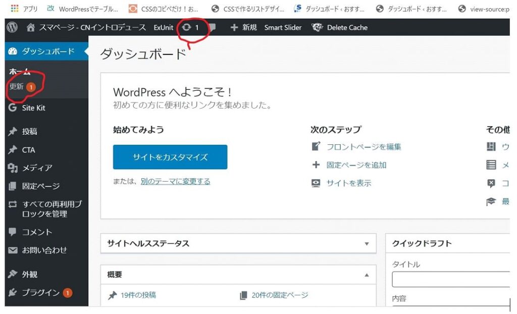Click the edit icon beside フロントページを編集
This screenshot has width=517, height=314.
[x=316, y=146]
